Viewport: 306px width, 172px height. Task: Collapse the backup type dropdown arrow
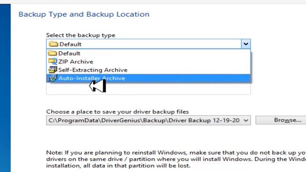pyautogui.click(x=246, y=44)
